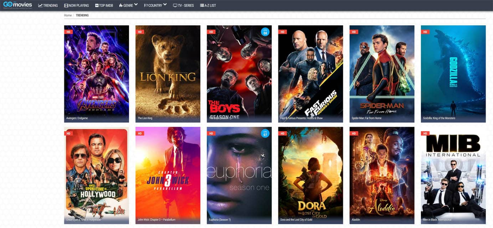493x228 pixels.
Task: Open the Aladdin poster
Action: pos(382,175)
